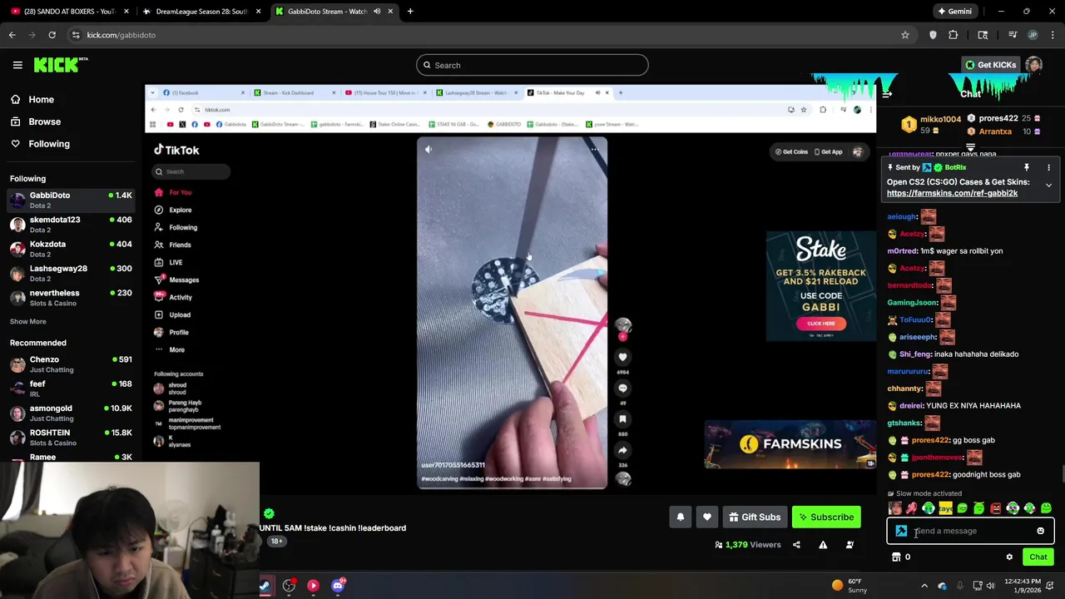Viewport: 1065px width, 599px height.
Task: Open volume control in tray
Action: coord(990,586)
